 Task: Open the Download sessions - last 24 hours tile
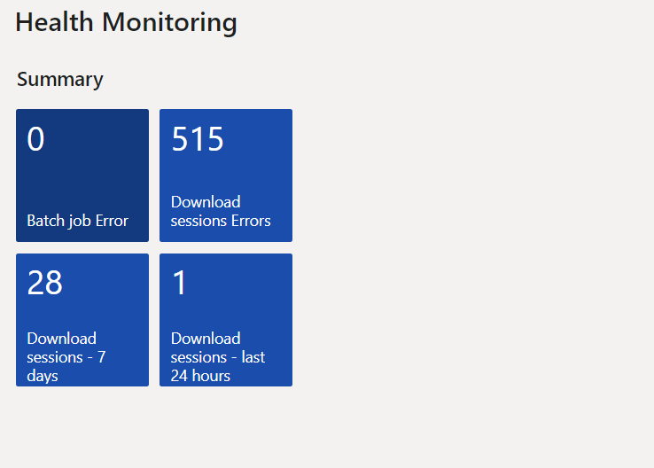pos(226,320)
